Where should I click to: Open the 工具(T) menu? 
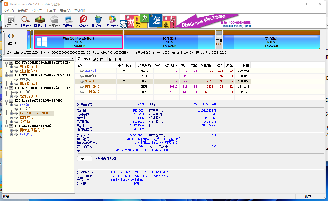coord(51,11)
